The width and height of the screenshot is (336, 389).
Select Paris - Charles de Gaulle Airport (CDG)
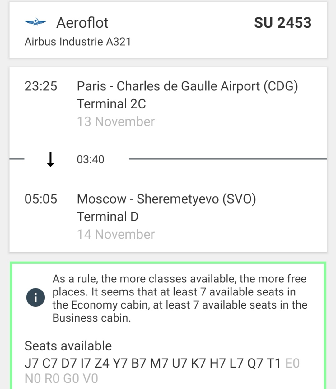(x=187, y=86)
